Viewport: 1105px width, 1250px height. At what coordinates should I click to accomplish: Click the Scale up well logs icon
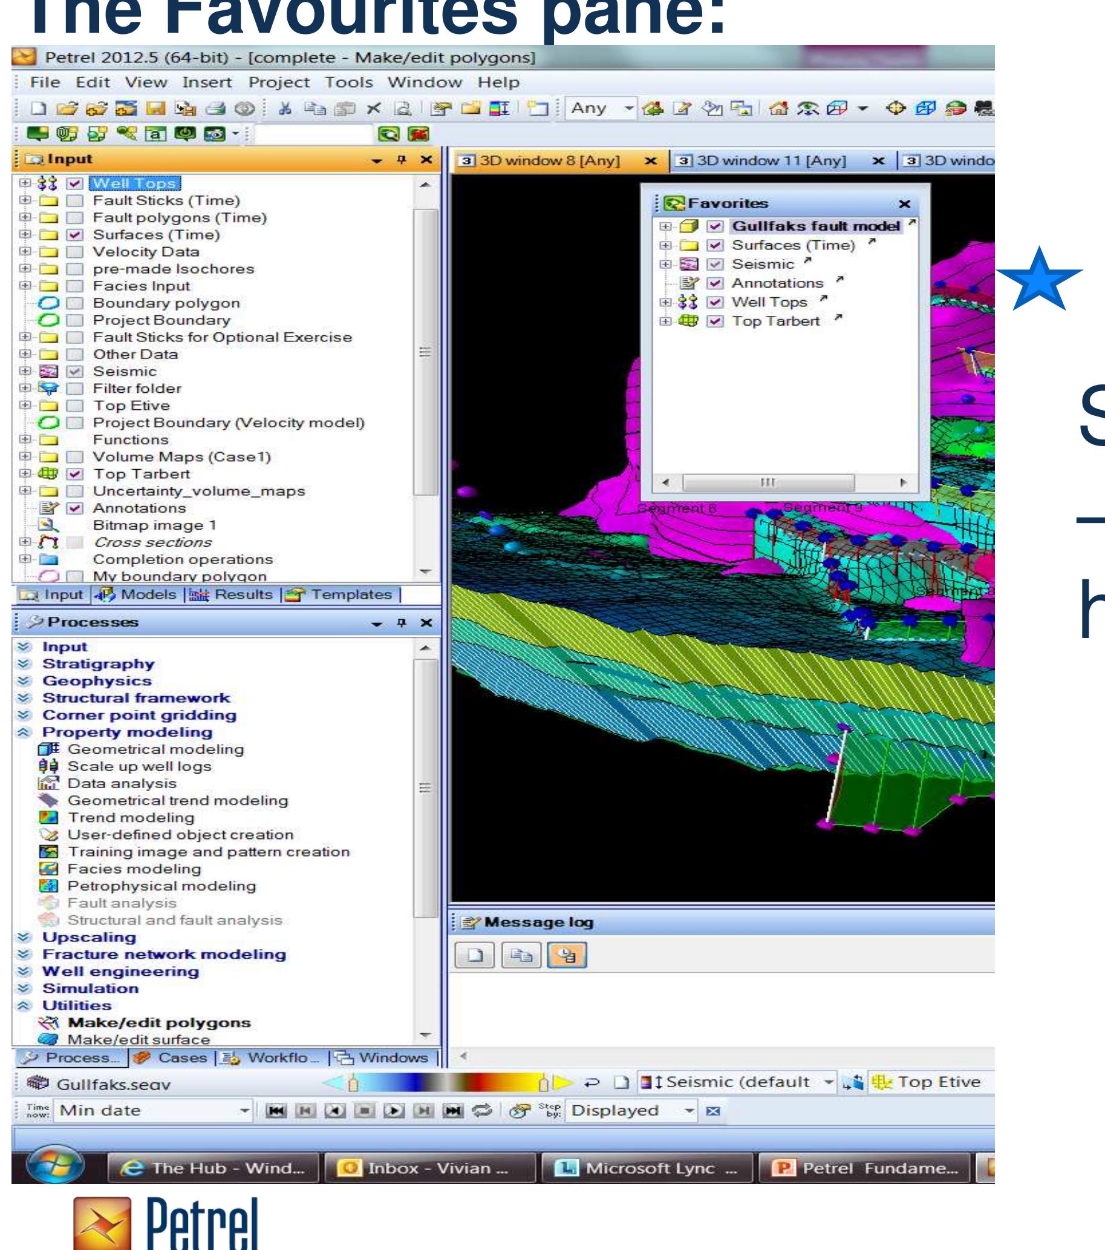click(48, 766)
